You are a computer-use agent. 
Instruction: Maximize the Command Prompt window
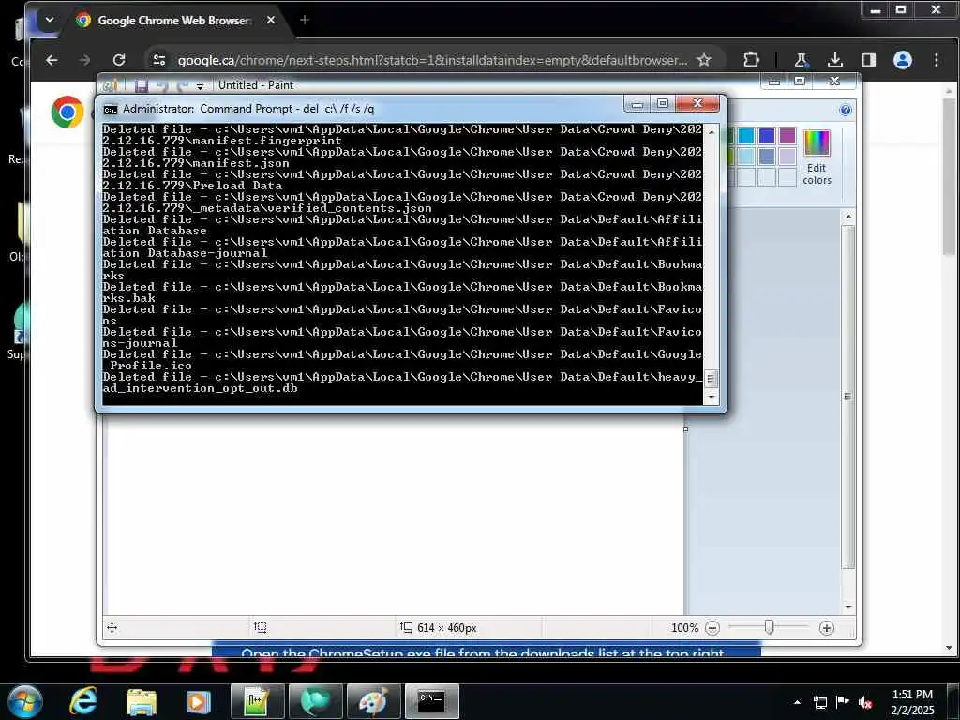663,104
